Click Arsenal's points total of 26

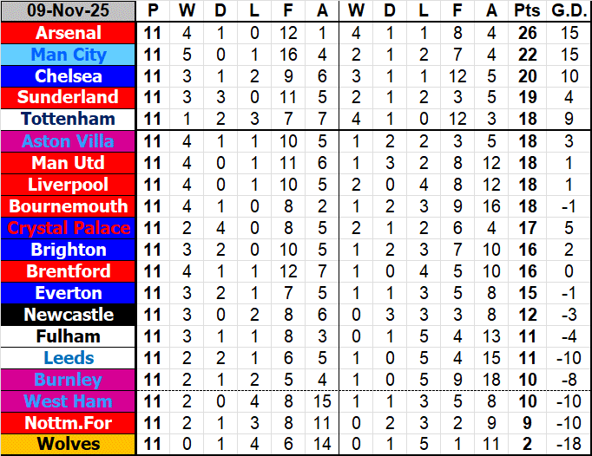[526, 33]
